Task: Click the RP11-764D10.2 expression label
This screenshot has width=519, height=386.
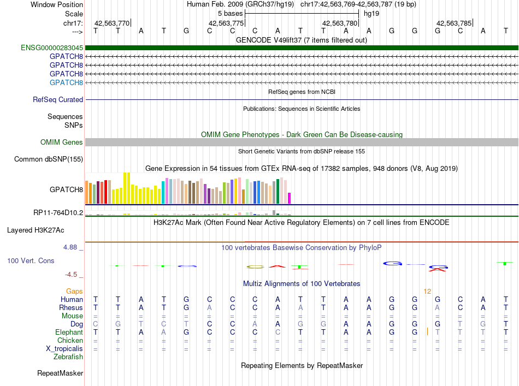Action: [x=58, y=212]
